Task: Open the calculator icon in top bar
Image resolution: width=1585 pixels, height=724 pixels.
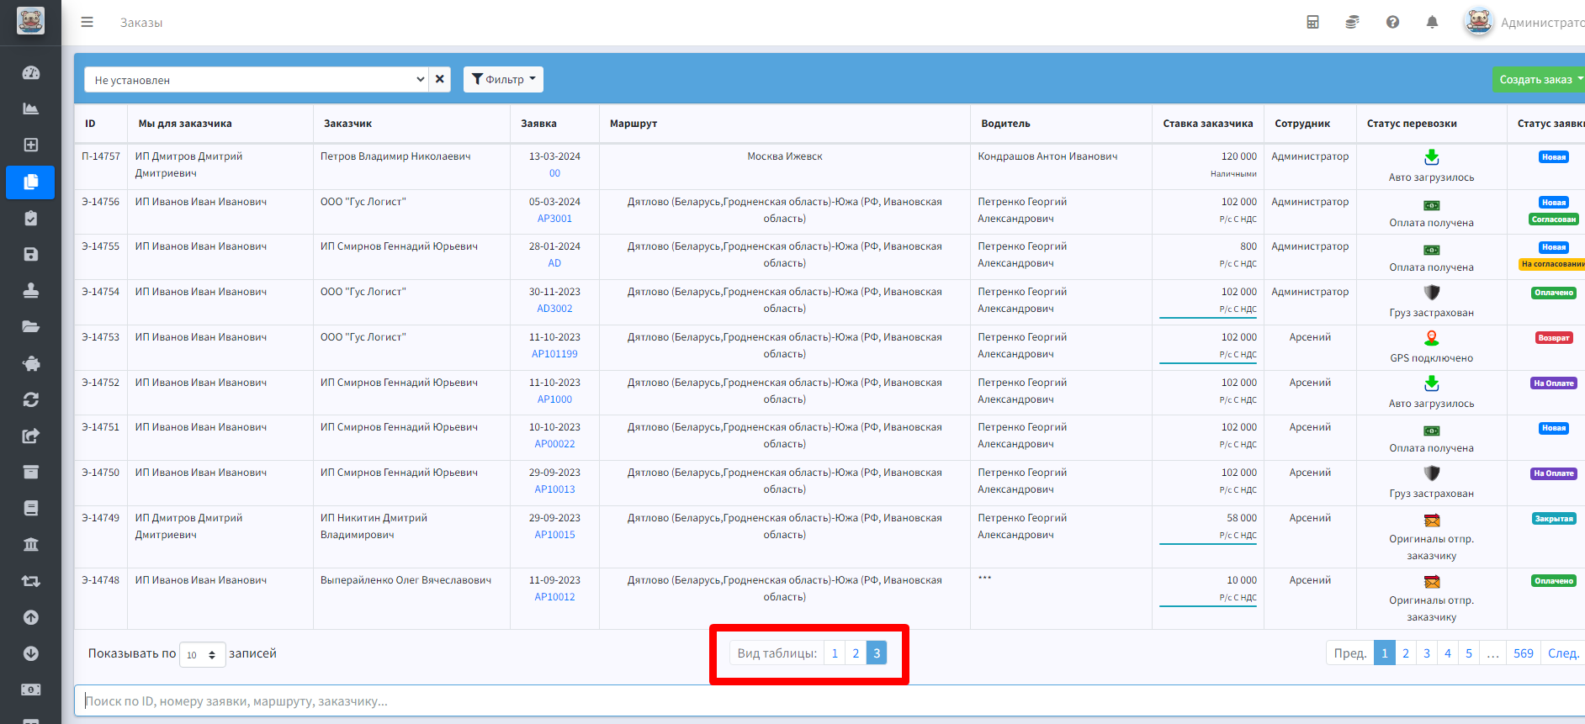Action: click(1312, 22)
